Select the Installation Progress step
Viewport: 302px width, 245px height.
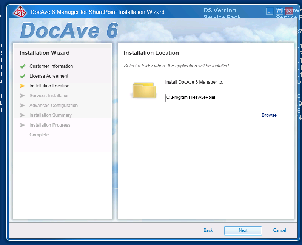(50, 125)
